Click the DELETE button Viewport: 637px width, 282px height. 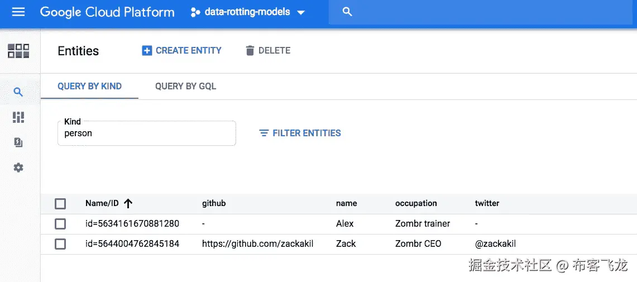click(x=268, y=50)
